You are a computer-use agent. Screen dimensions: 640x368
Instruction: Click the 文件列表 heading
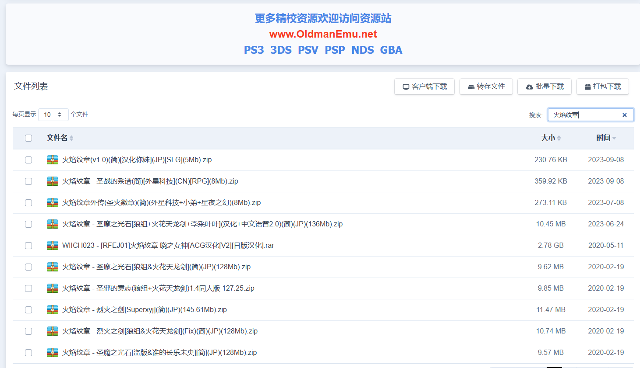(31, 87)
